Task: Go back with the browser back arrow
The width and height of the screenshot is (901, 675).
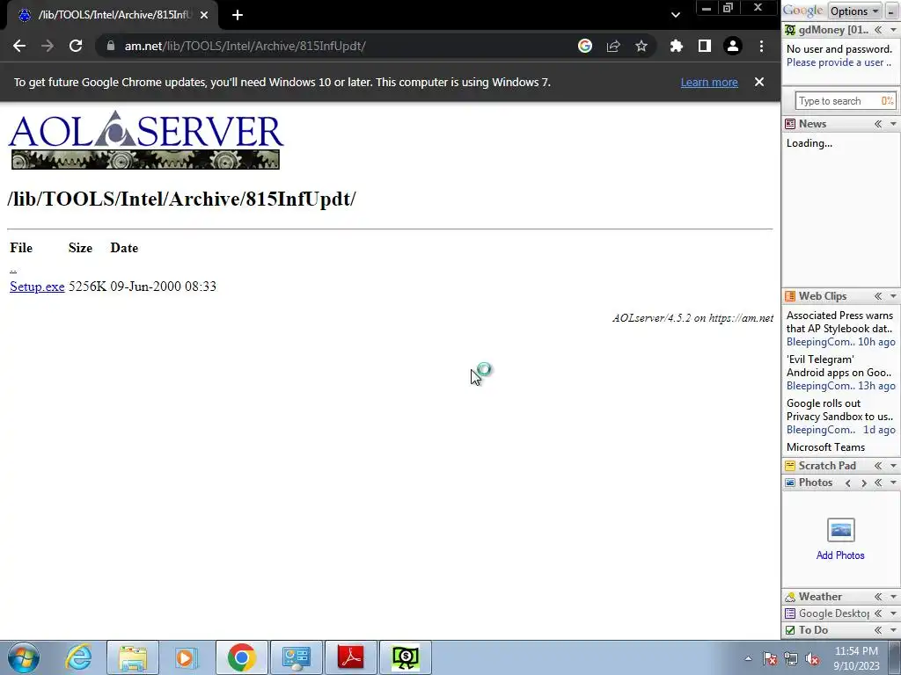Action: coord(19,46)
